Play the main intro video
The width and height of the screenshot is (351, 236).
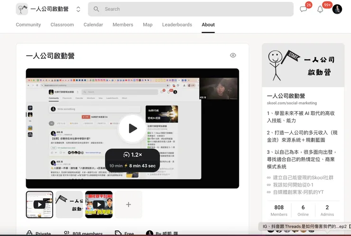132,128
